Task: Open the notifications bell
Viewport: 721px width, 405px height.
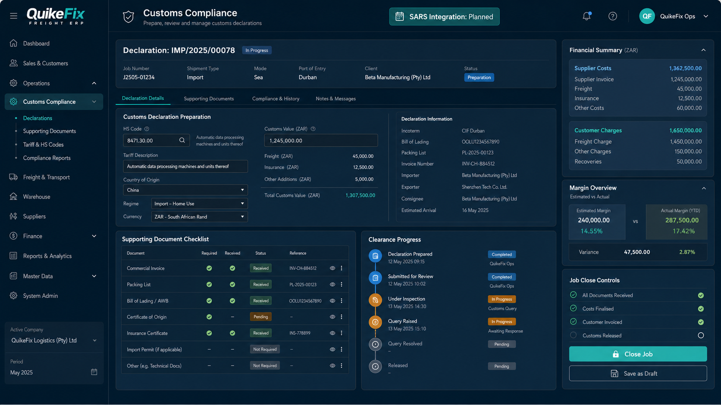Action: tap(586, 16)
